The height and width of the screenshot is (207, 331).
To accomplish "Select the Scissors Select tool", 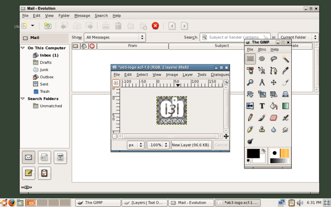I will click(x=262, y=70).
